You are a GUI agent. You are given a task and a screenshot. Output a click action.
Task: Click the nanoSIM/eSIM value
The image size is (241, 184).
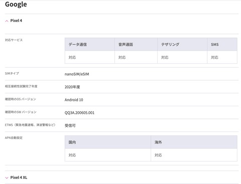coord(77,74)
